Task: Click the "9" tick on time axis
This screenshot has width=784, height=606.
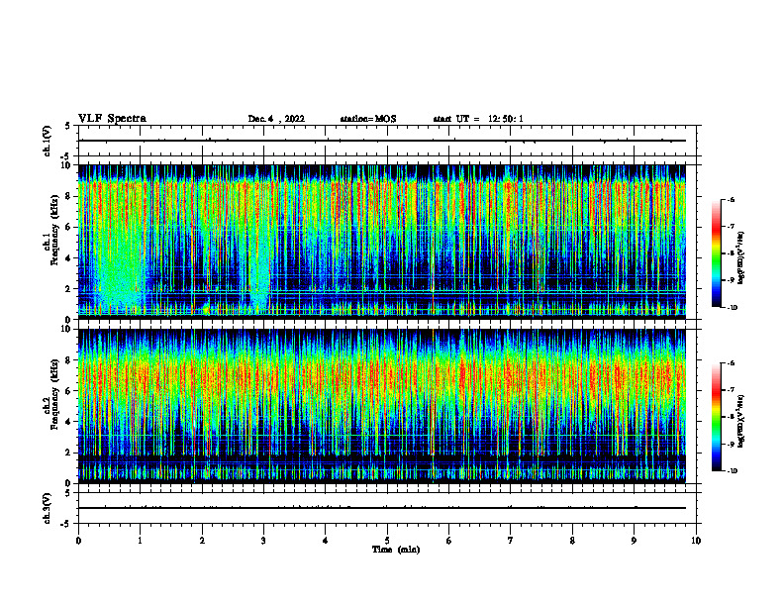Action: [634, 541]
